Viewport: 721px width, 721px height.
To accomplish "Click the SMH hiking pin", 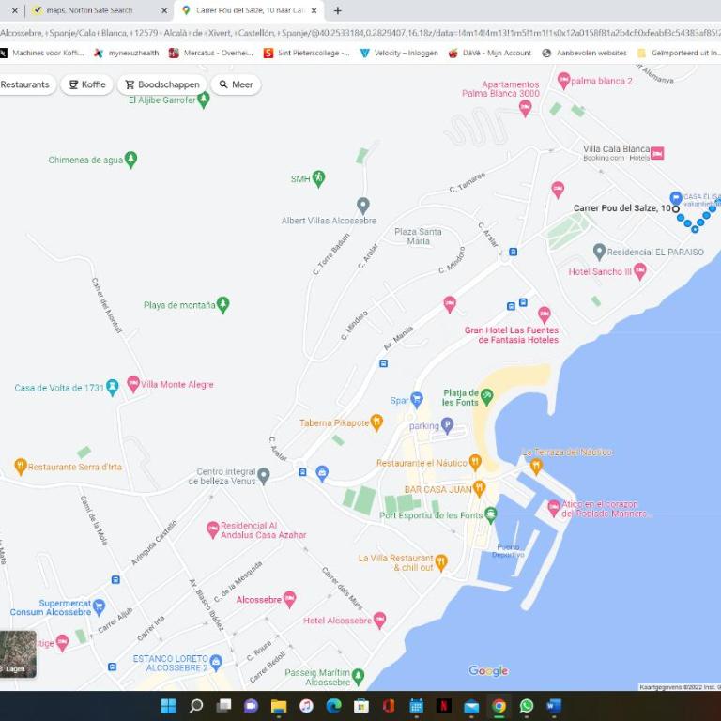I will pos(318,178).
